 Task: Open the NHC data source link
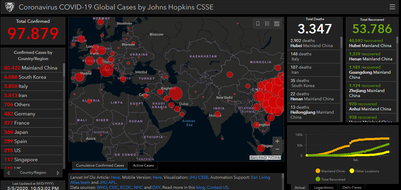[x=138, y=187]
